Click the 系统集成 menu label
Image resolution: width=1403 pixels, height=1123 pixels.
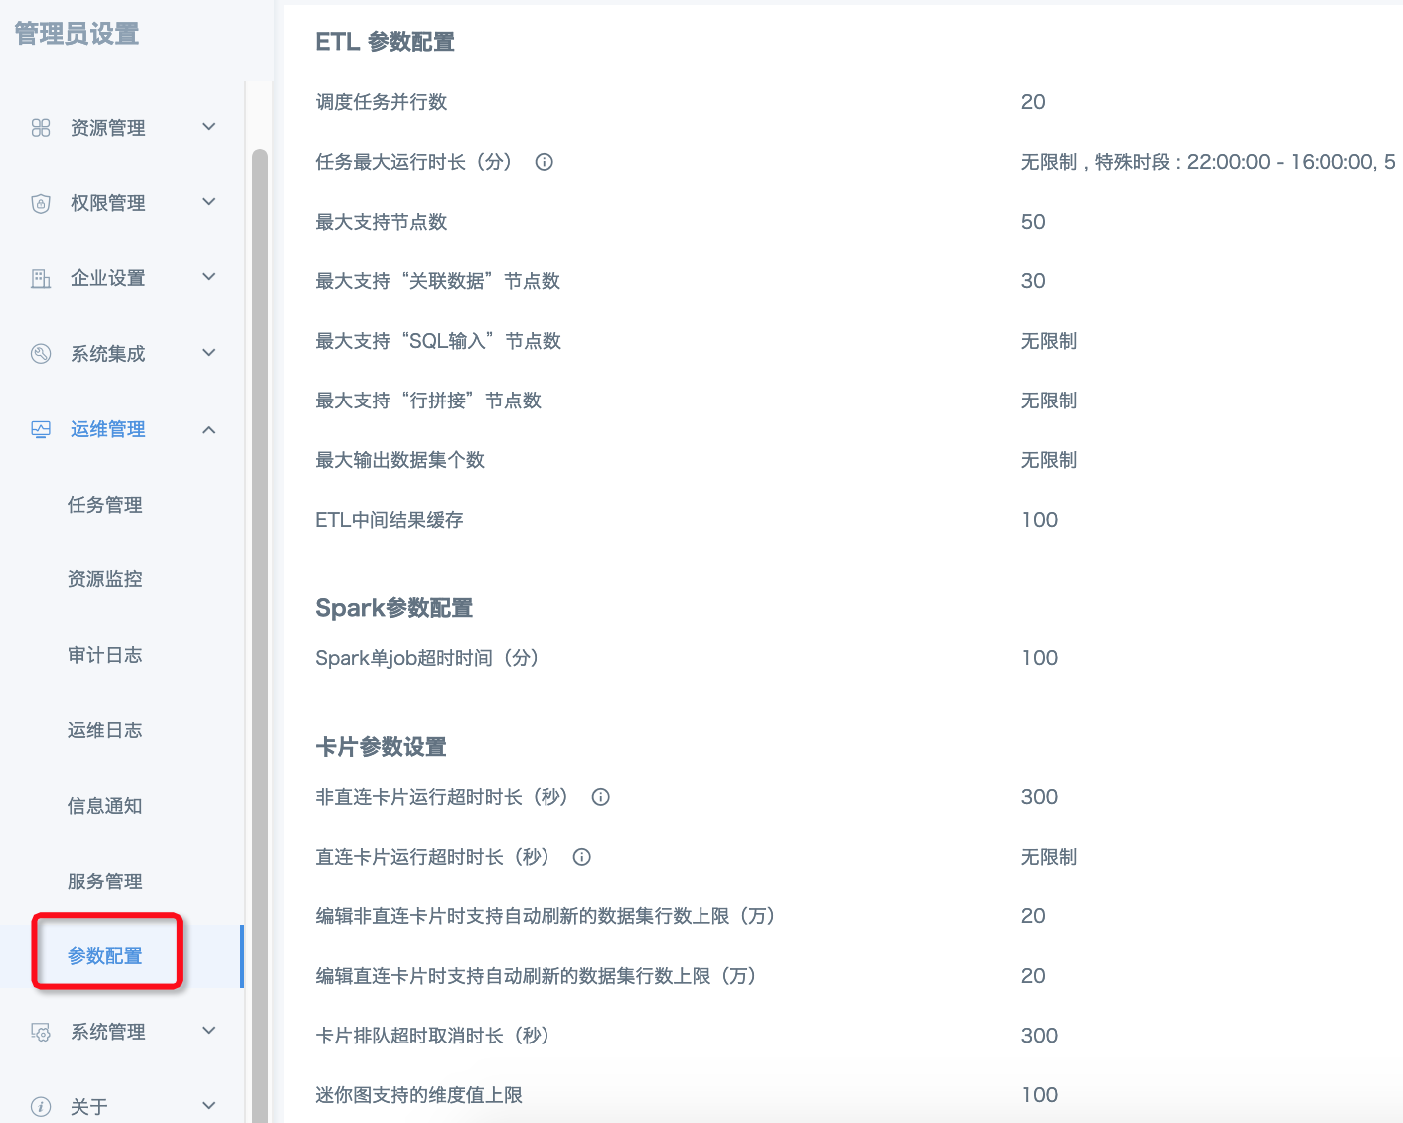pos(108,354)
